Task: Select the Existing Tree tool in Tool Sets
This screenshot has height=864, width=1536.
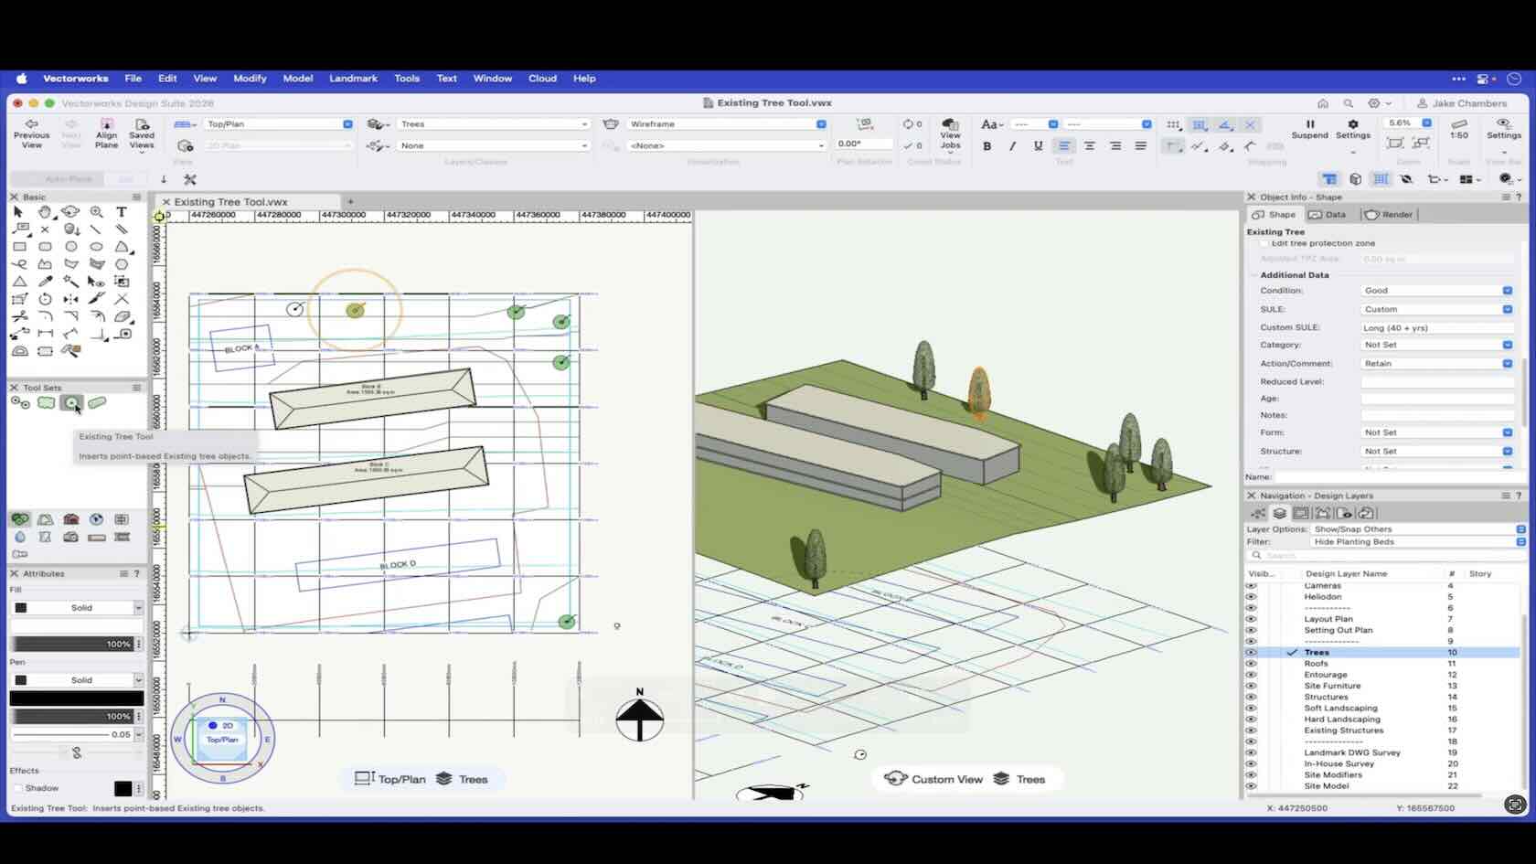Action: (x=71, y=403)
